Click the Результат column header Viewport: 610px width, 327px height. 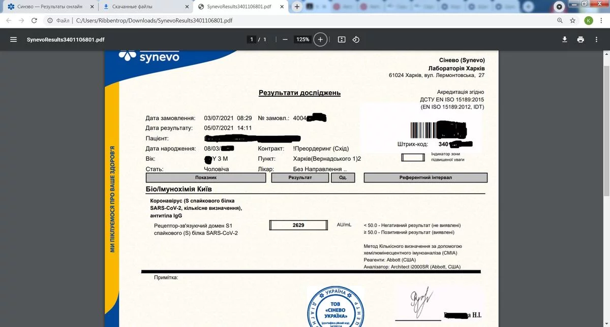click(x=300, y=177)
